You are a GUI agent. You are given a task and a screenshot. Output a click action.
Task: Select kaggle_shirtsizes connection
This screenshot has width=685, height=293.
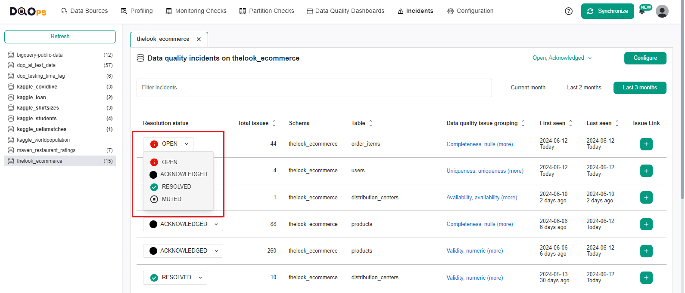click(x=60, y=108)
